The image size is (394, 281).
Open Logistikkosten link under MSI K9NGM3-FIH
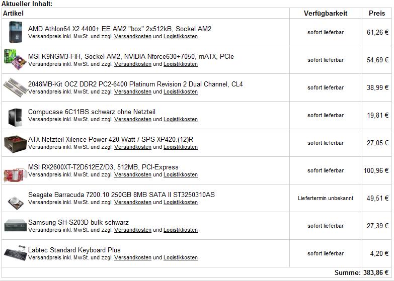[x=181, y=64]
